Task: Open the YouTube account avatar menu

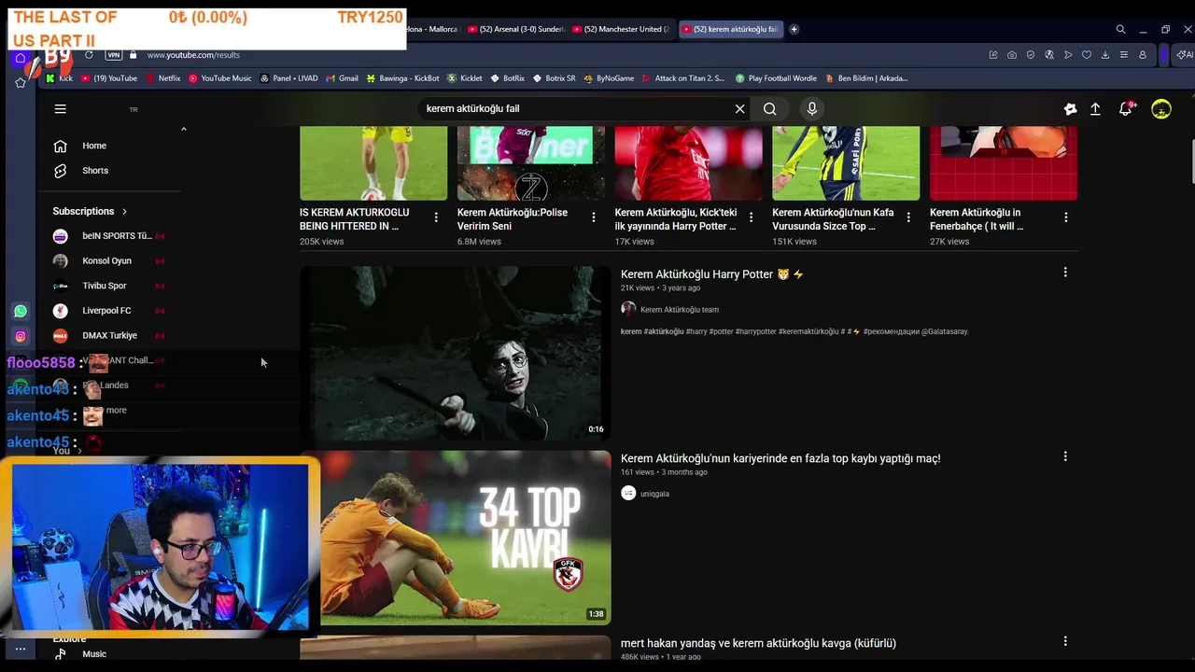Action: click(1160, 109)
